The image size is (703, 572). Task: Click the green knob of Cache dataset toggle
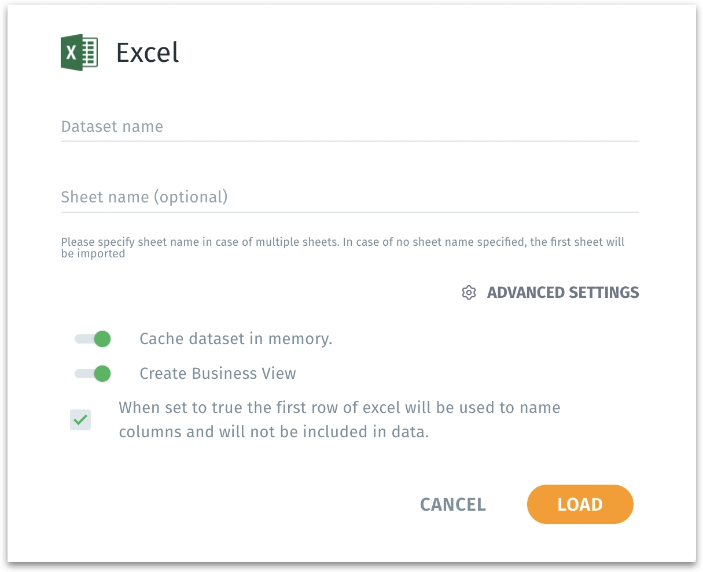[x=102, y=339]
